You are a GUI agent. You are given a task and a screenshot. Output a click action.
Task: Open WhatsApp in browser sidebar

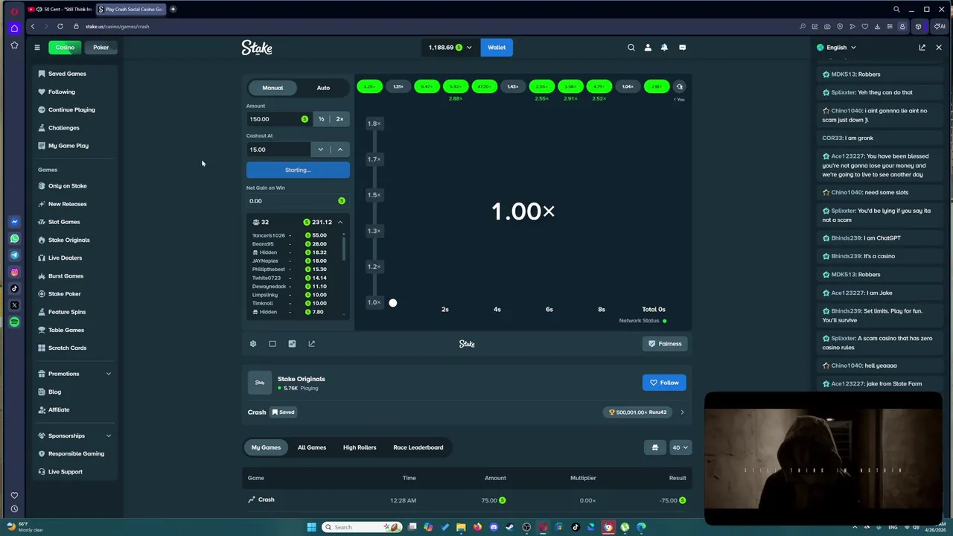pos(14,239)
